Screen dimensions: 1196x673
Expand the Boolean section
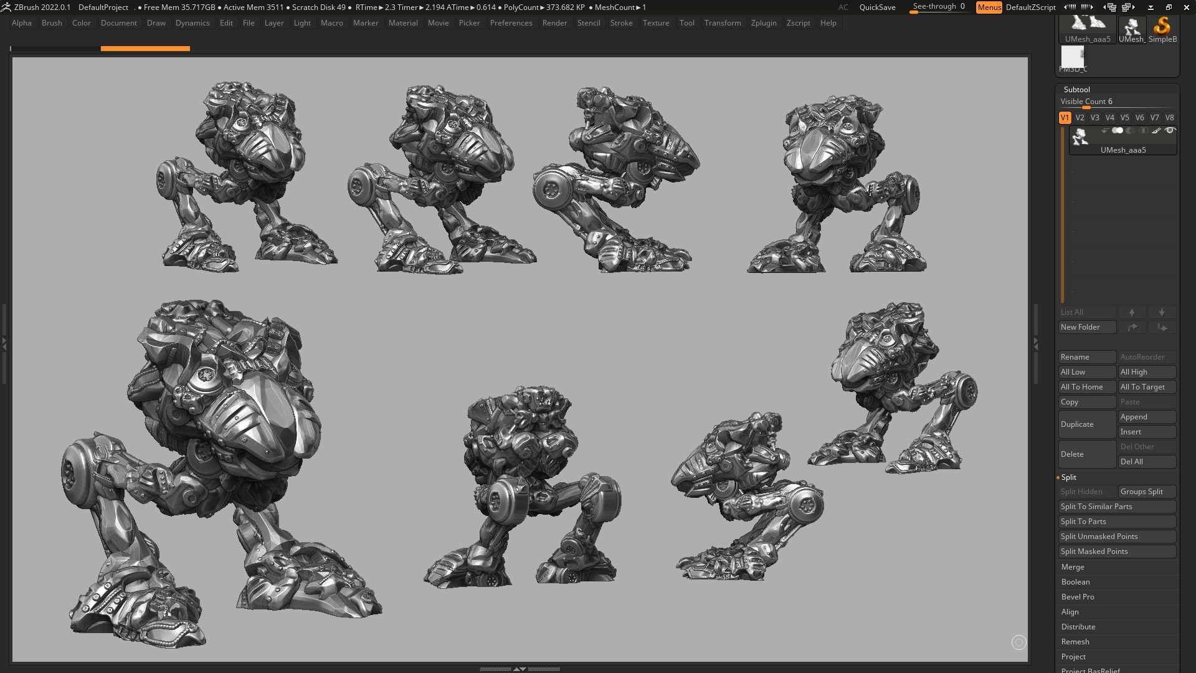1075,582
